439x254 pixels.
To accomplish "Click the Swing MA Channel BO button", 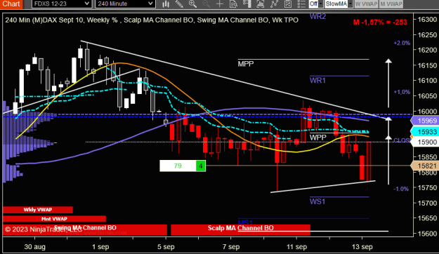I will point(85,230).
